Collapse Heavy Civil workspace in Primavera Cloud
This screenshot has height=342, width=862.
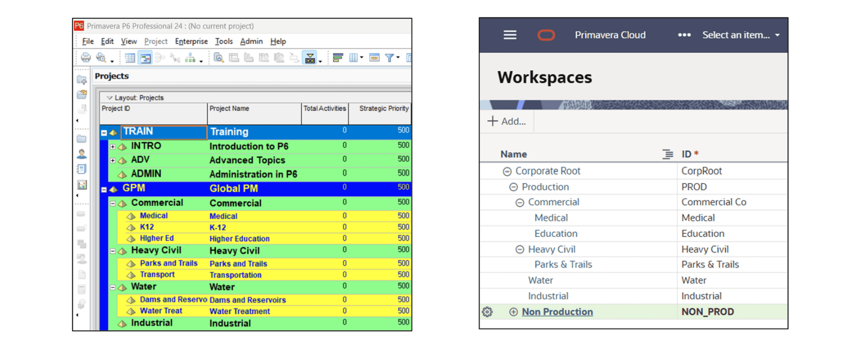(x=520, y=250)
